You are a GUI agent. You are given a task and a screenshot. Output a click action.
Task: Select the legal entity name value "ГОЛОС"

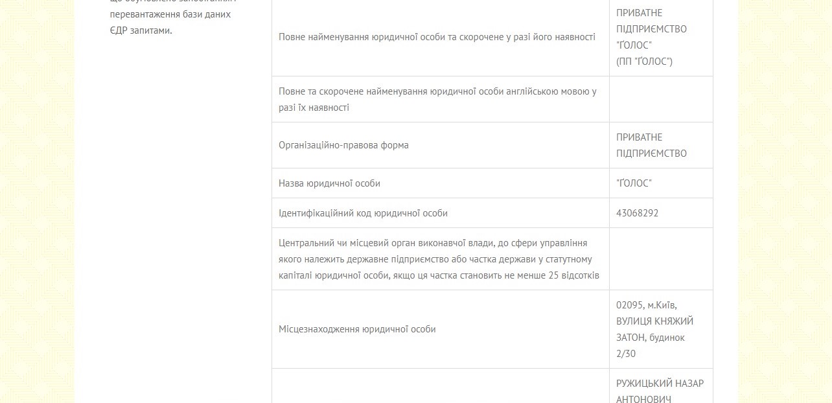(634, 183)
